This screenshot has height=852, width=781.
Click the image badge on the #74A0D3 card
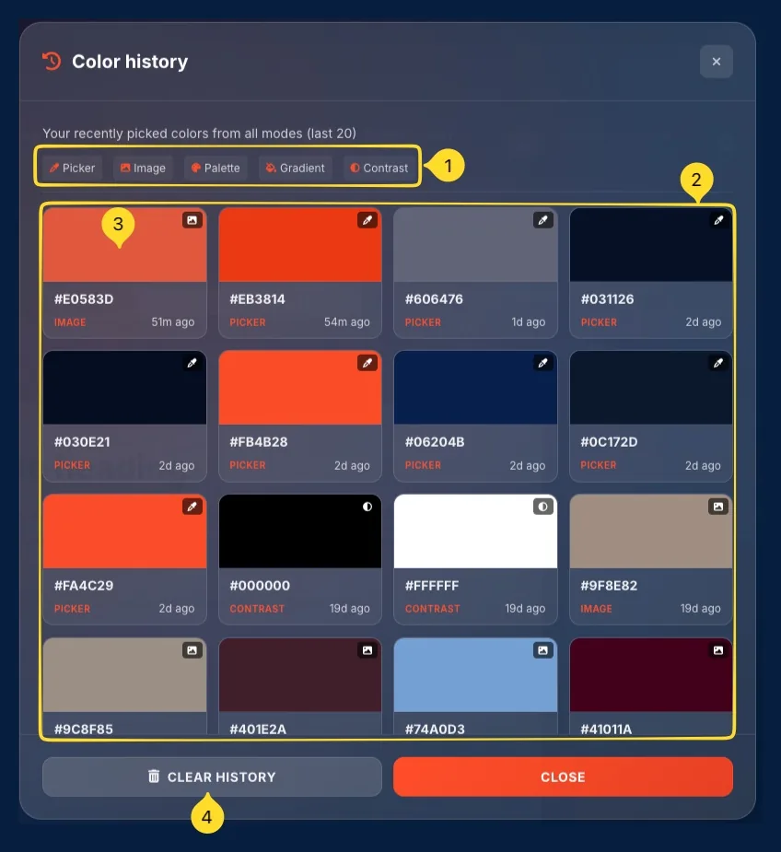tap(543, 649)
